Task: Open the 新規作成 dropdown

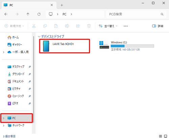Action: tap(14, 26)
